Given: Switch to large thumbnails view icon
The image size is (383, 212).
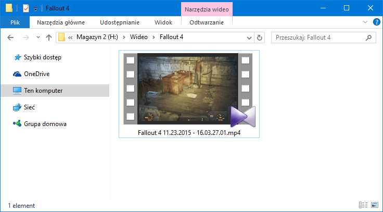Looking at the screenshot, I should click(375, 205).
